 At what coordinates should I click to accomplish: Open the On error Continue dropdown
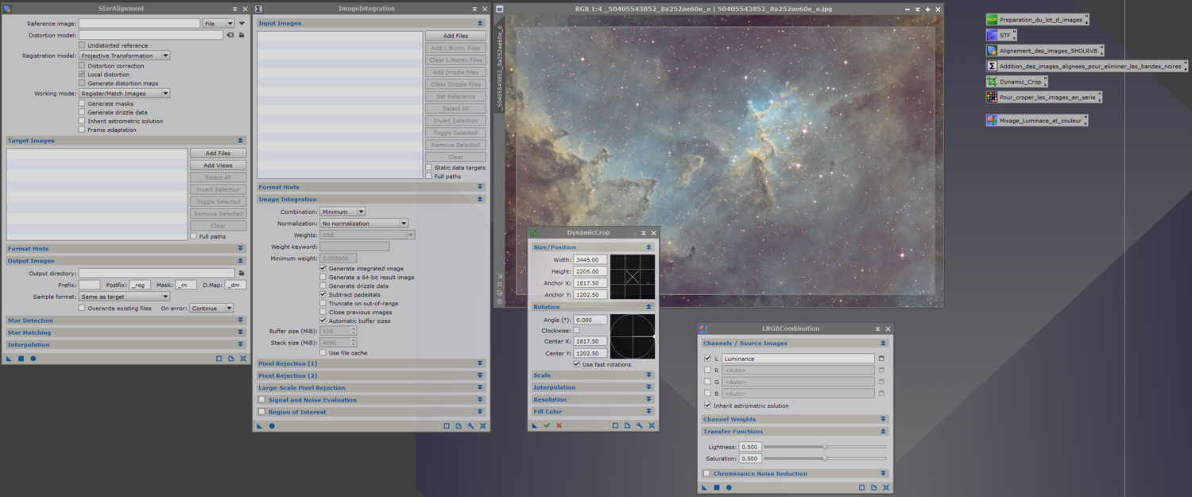[211, 308]
